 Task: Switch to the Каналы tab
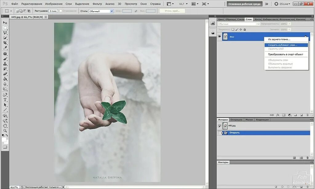[301, 19]
